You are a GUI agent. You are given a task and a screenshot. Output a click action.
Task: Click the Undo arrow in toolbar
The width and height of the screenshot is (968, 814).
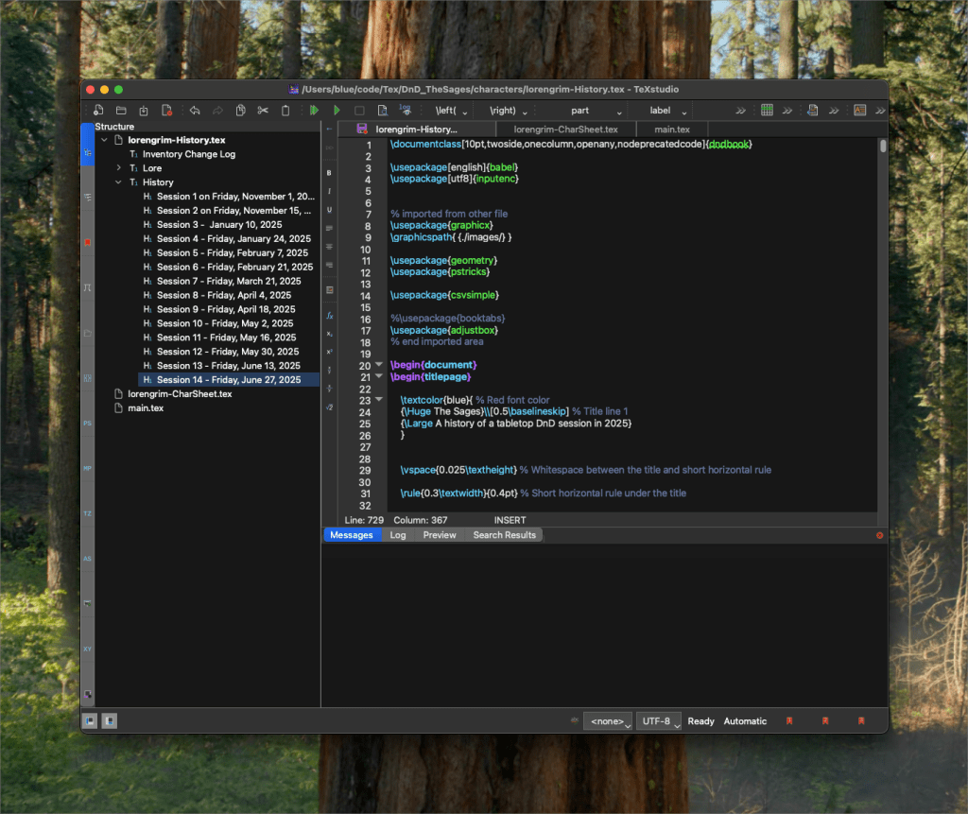[x=195, y=111]
